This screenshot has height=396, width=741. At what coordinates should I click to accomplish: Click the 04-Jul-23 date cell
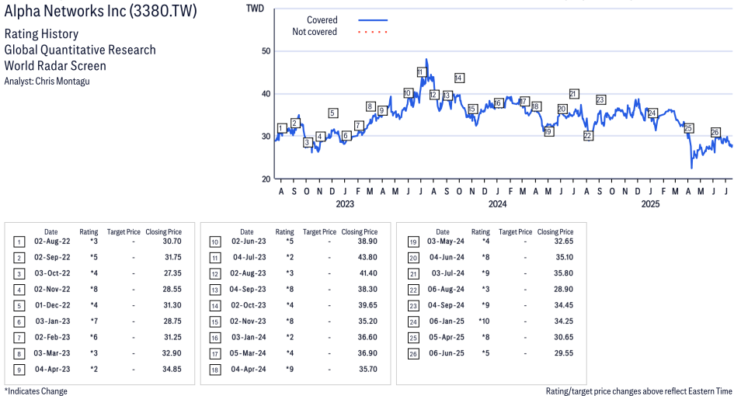click(x=249, y=258)
